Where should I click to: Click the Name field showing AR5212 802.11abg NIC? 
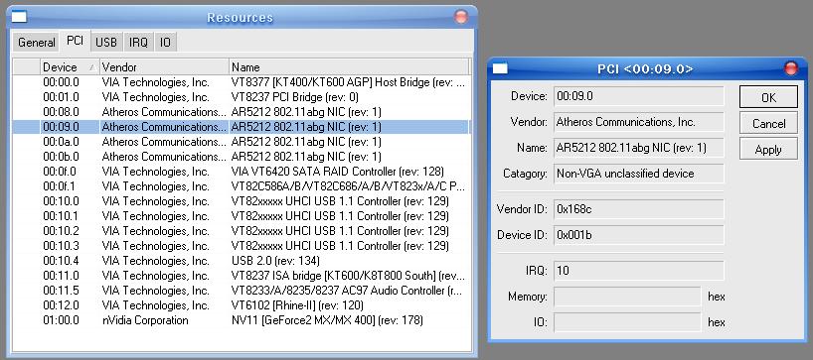638,148
